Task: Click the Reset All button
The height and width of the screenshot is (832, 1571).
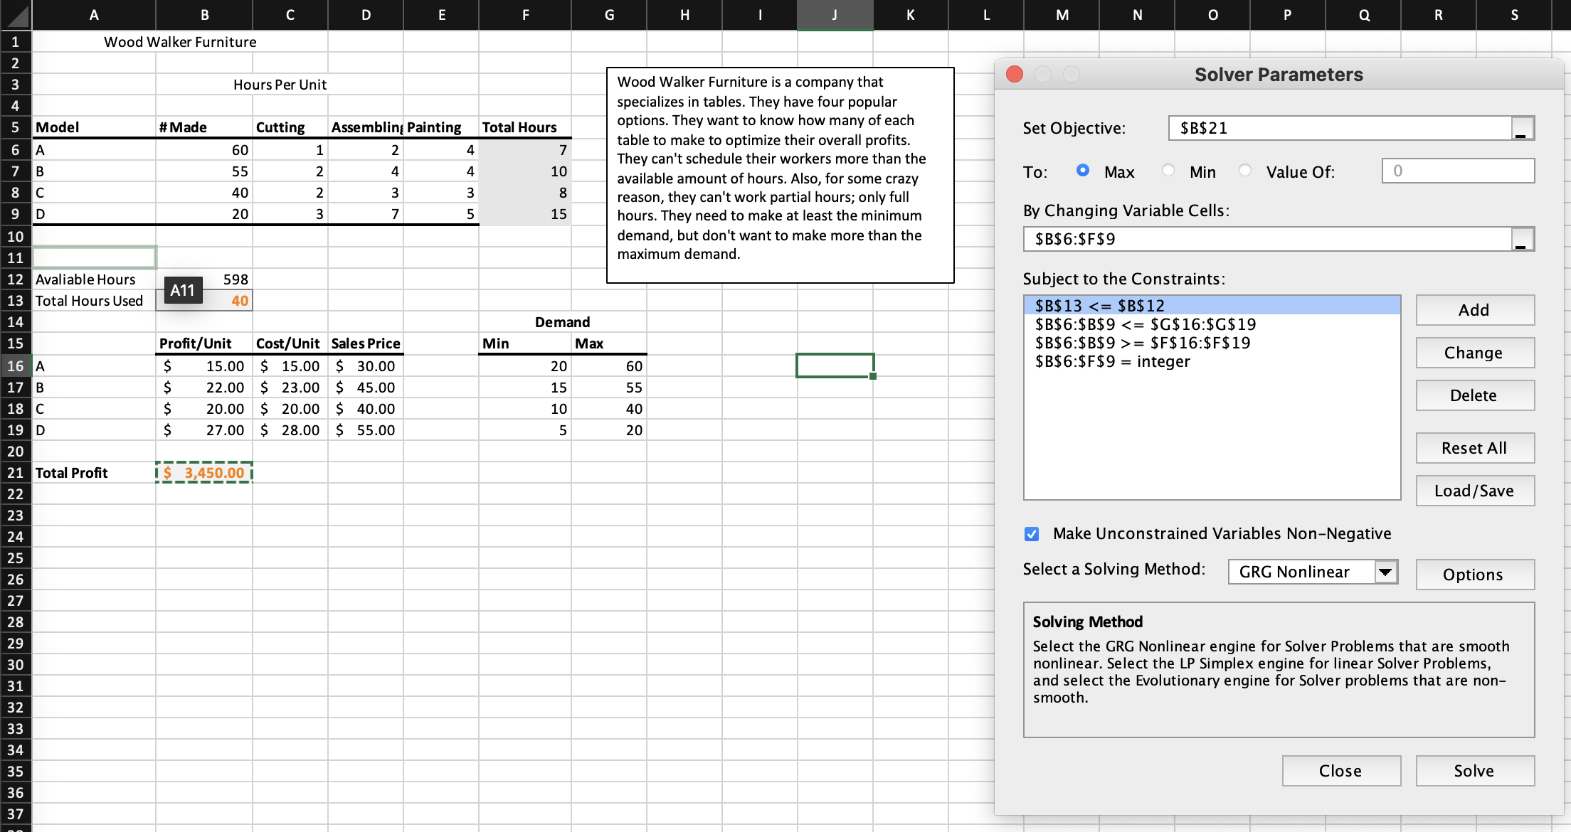Action: [x=1474, y=448]
